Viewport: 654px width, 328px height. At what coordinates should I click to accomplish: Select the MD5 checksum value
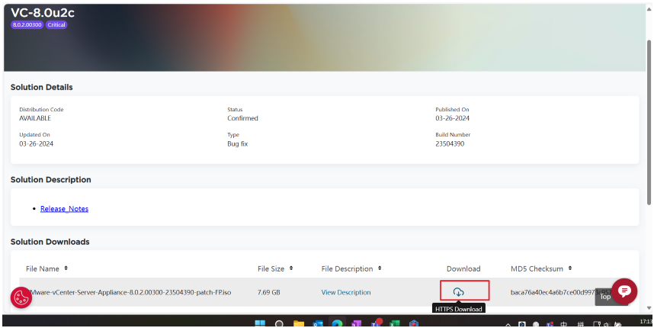coord(561,292)
